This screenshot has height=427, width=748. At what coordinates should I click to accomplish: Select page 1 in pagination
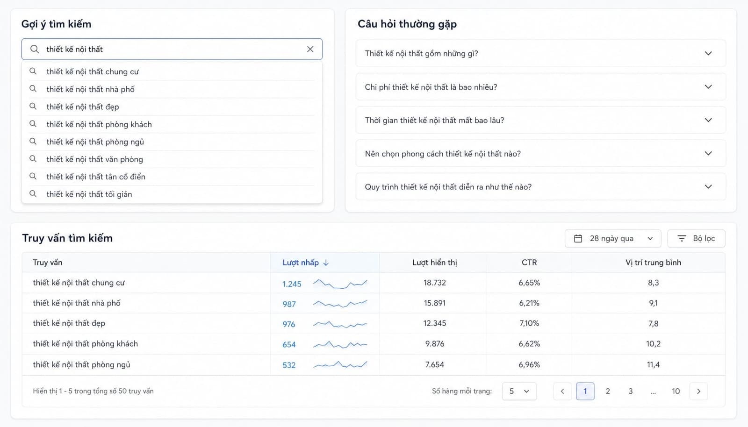point(585,391)
